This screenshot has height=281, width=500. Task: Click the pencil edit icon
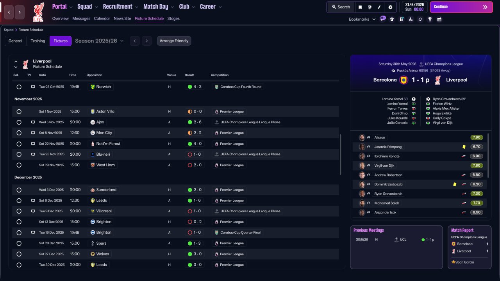pos(379,7)
